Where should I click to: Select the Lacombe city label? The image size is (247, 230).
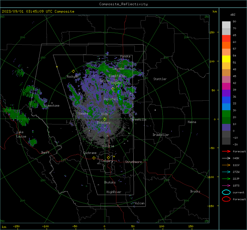point(118,69)
